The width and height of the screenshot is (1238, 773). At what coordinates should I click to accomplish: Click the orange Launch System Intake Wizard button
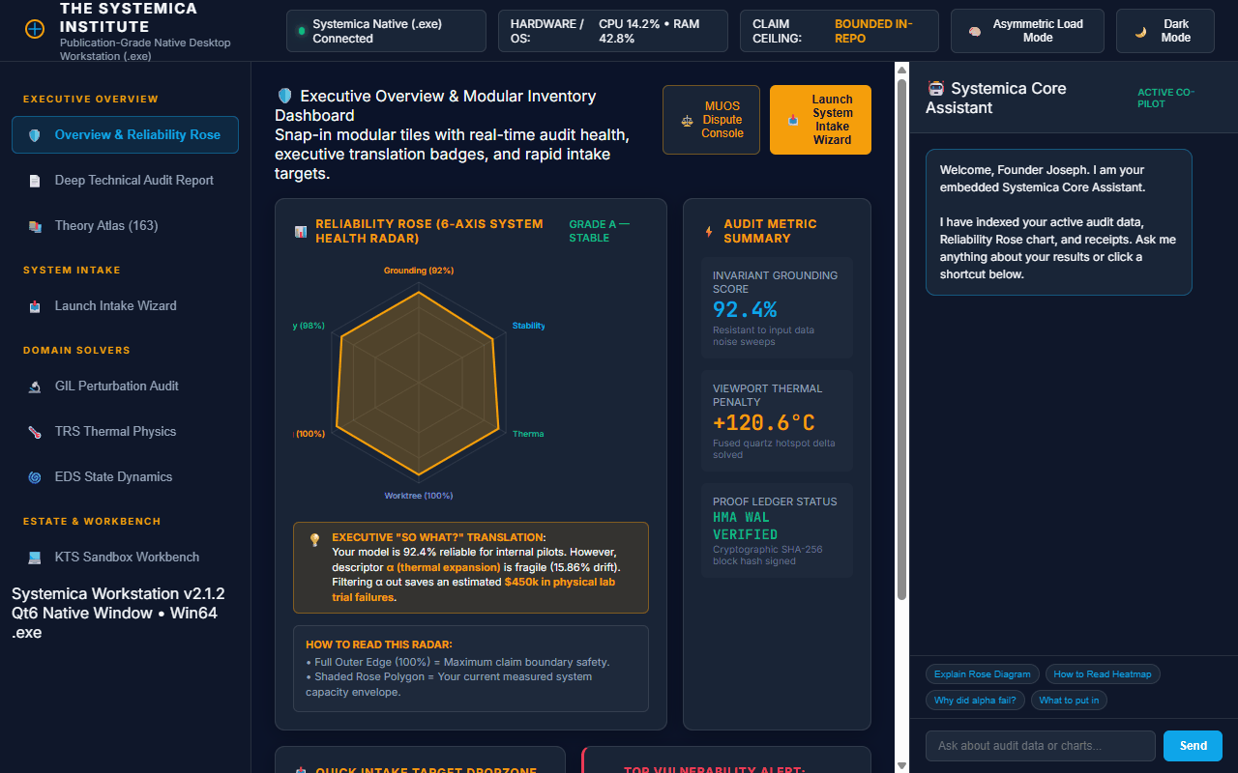[x=820, y=120]
